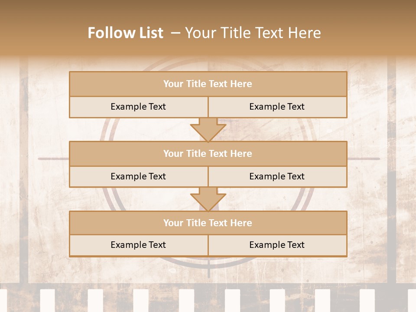Viewport: 416px width, 312px height.
Task: Click right 'Example Text' cell in third block
Action: point(277,245)
